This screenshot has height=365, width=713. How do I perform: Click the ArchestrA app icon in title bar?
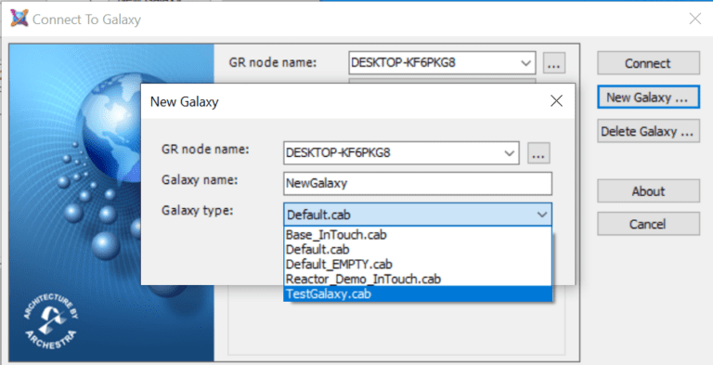click(19, 19)
